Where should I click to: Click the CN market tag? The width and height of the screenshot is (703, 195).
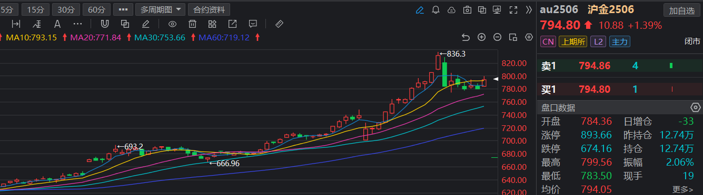[548, 42]
